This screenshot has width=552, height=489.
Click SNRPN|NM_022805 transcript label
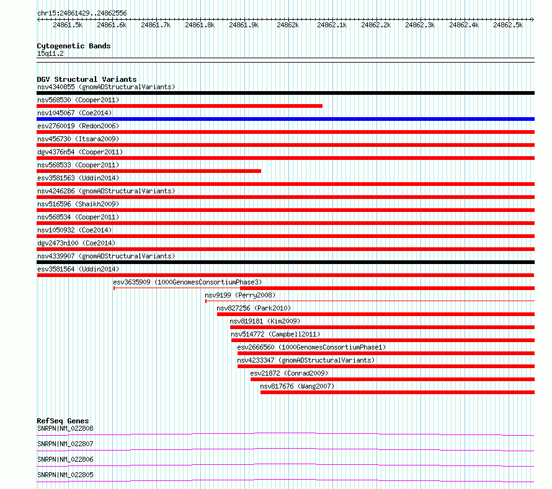click(66, 475)
